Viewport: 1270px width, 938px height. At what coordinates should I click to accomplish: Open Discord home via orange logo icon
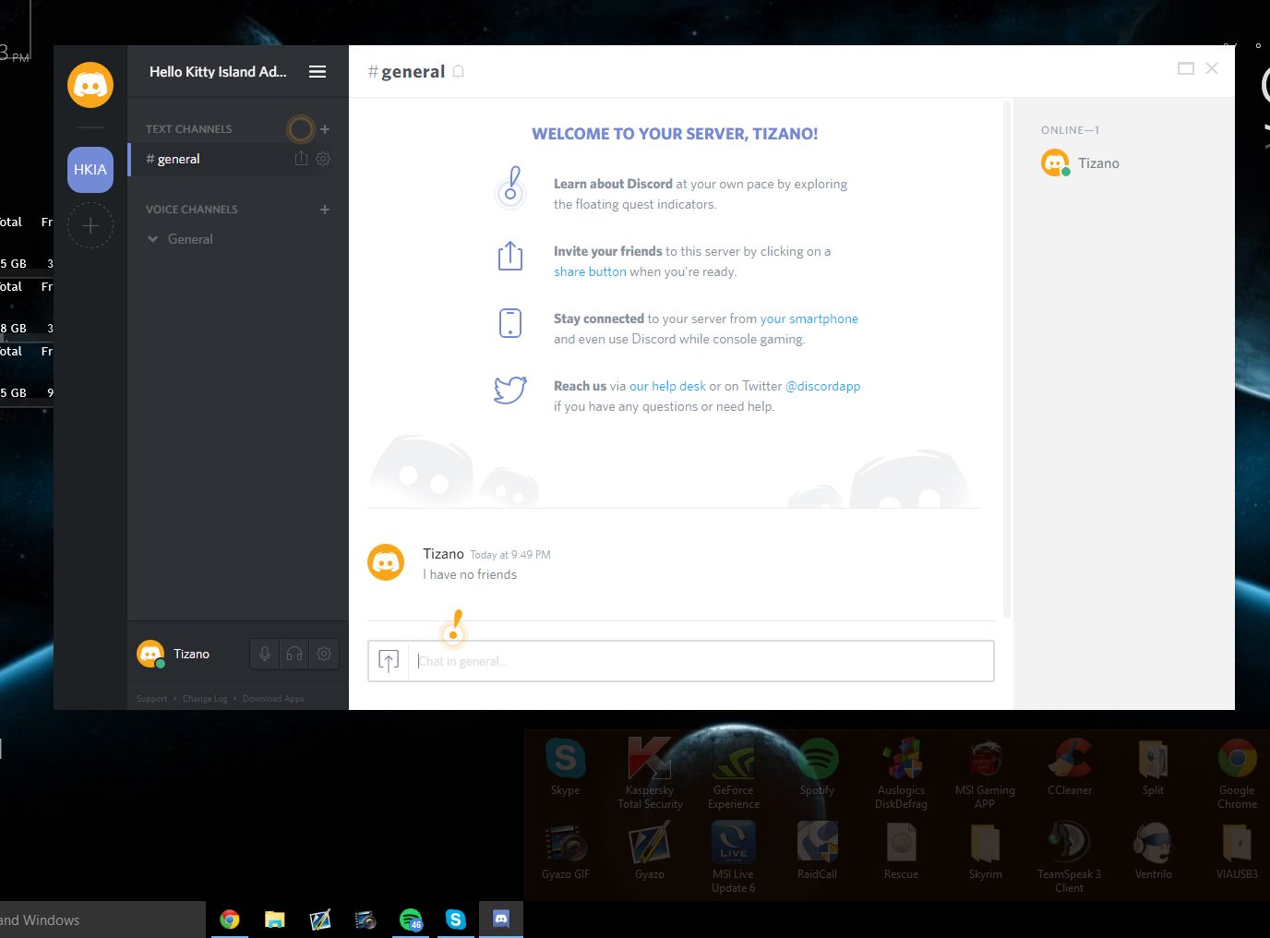[x=90, y=85]
